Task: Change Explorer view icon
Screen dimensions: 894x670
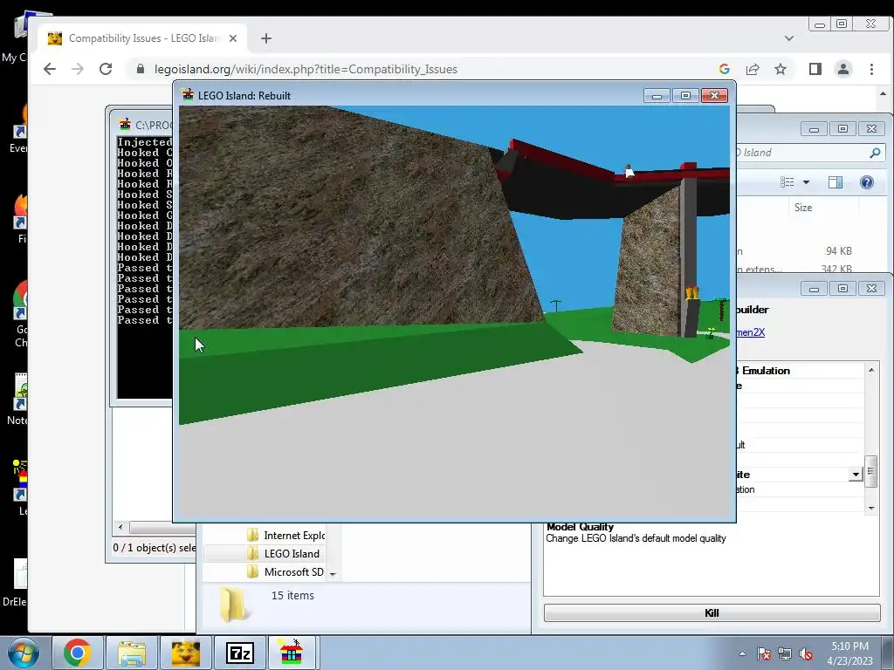Action: pos(787,182)
